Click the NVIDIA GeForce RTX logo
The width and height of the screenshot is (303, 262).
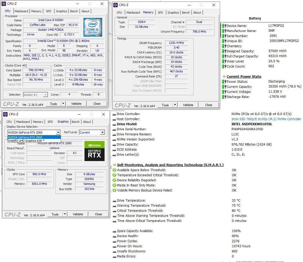click(x=94, y=151)
